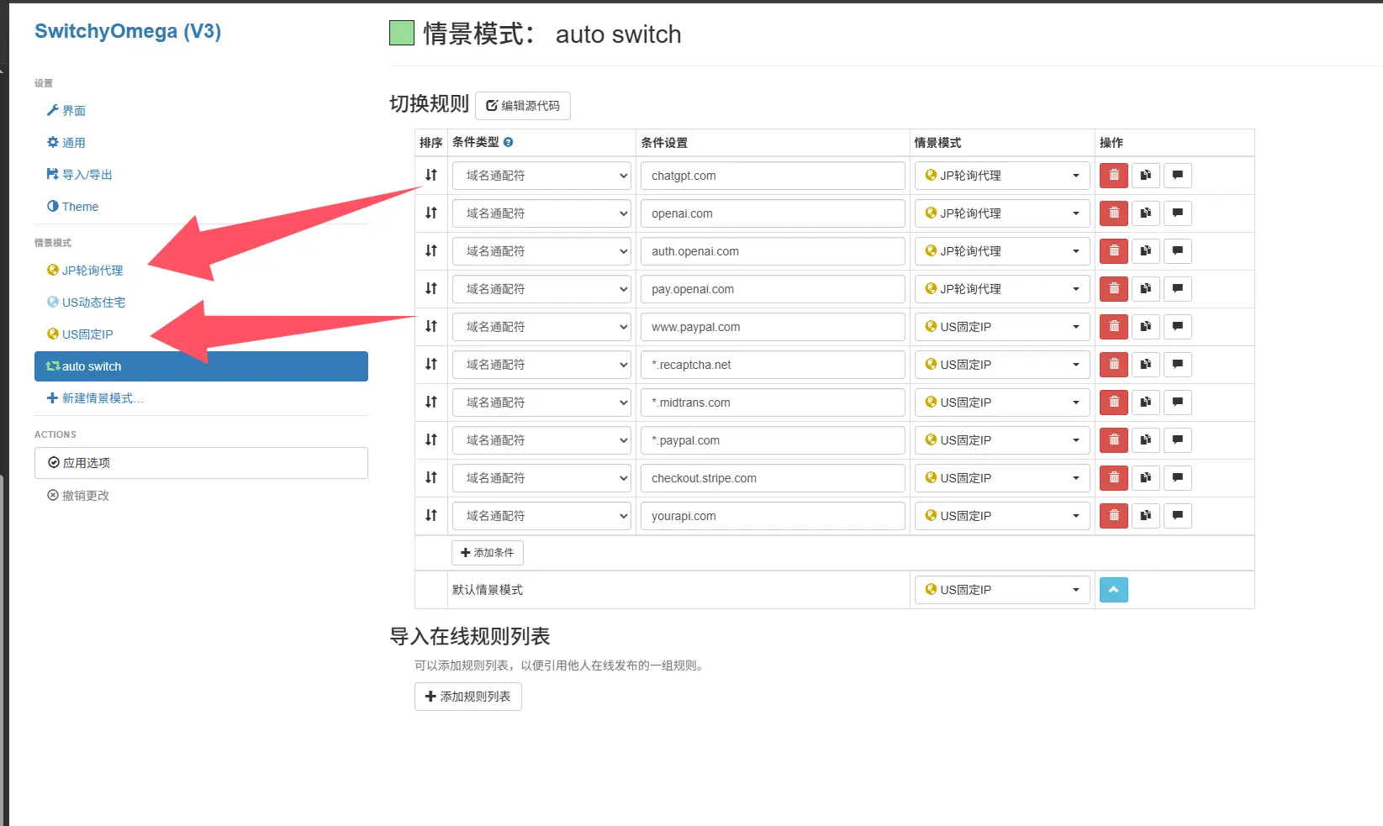Image resolution: width=1383 pixels, height=826 pixels.
Task: Duplicate the *.paypal.com rule
Action: 1146,440
